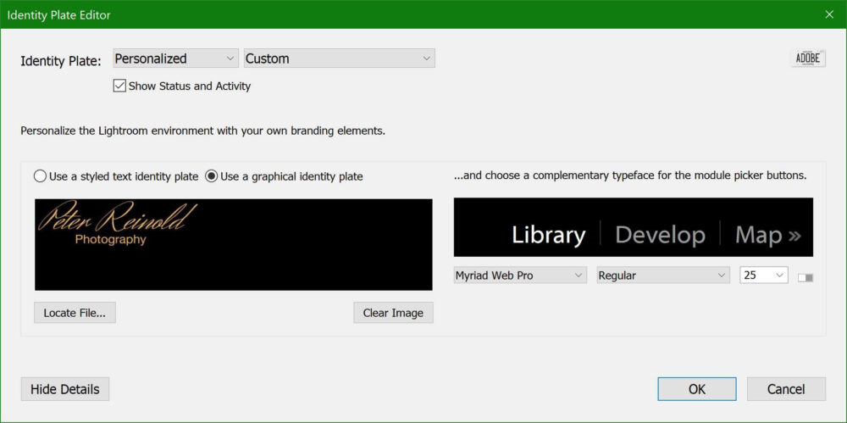Click the double-arrow after Map in preview
847x423 pixels.
pyautogui.click(x=794, y=235)
